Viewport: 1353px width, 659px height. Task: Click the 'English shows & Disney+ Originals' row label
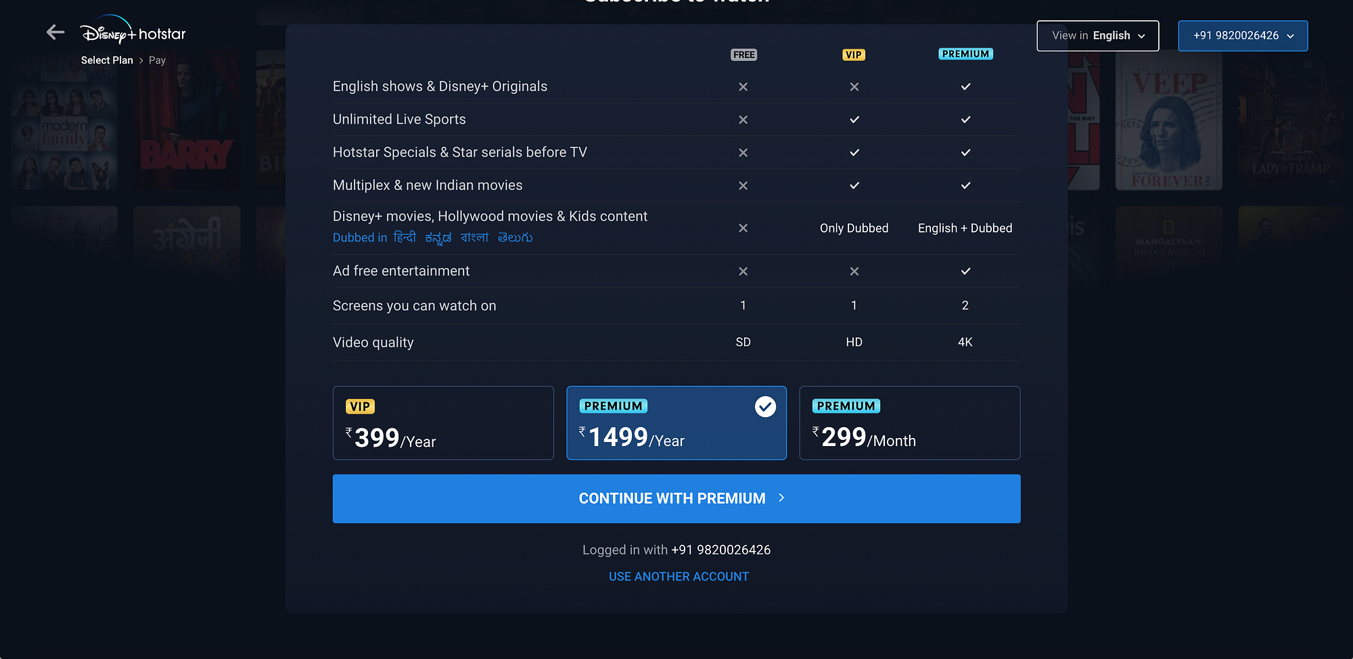point(440,87)
